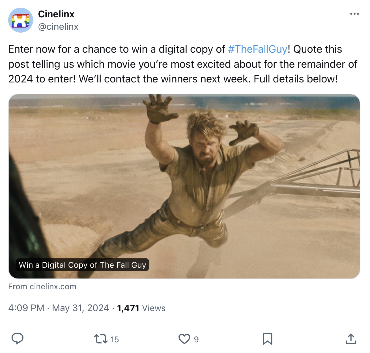The height and width of the screenshot is (353, 370).
Task: Bookmark this Cinelinx post
Action: [267, 339]
